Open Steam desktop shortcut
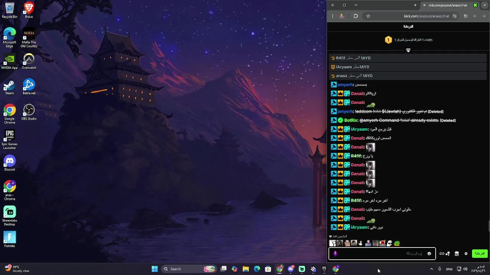The width and height of the screenshot is (490, 275). point(10,87)
